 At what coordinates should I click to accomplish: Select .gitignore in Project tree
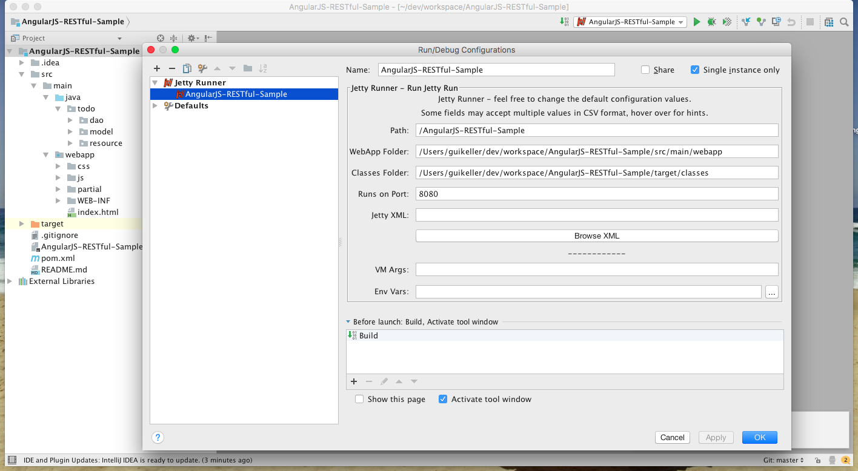59,235
